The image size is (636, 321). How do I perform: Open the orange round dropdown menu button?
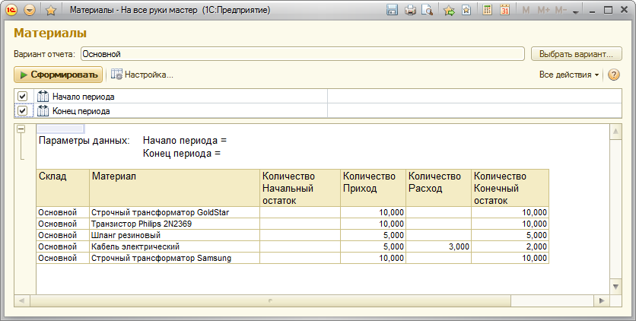coord(30,10)
